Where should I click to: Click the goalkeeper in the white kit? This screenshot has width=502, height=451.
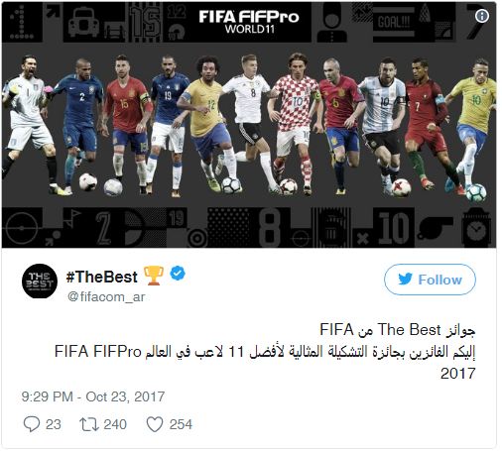[x=29, y=124]
